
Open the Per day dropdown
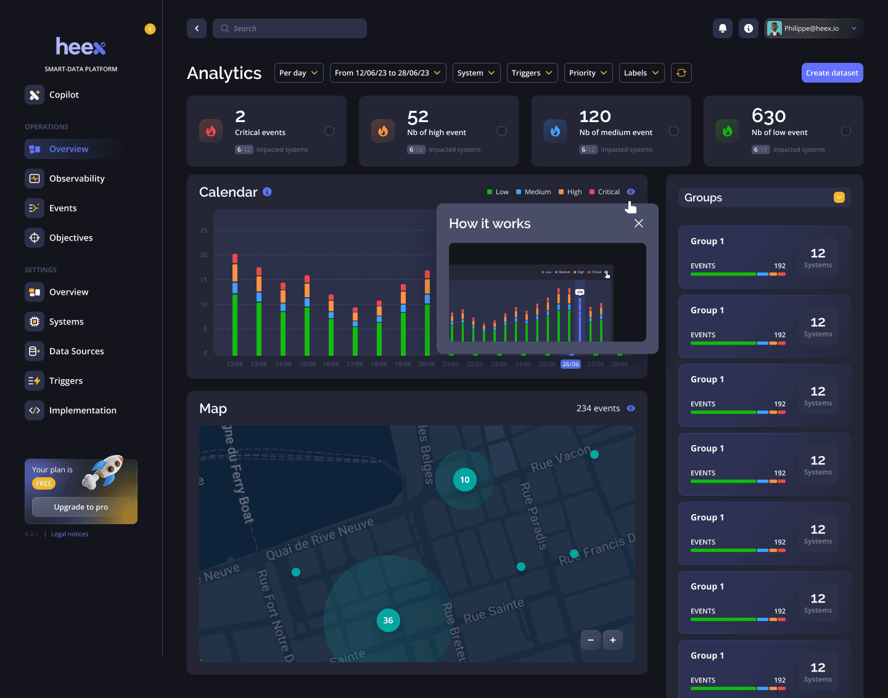(299, 73)
